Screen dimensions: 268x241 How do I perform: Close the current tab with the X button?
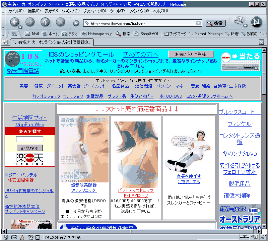point(261,42)
